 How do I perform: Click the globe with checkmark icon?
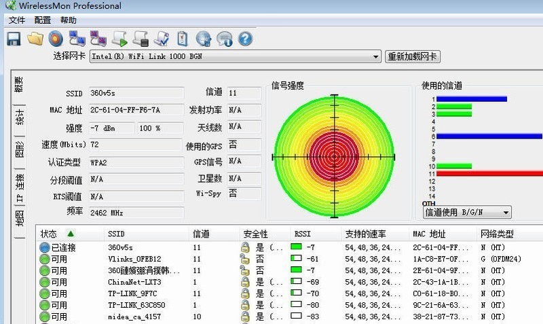click(204, 39)
